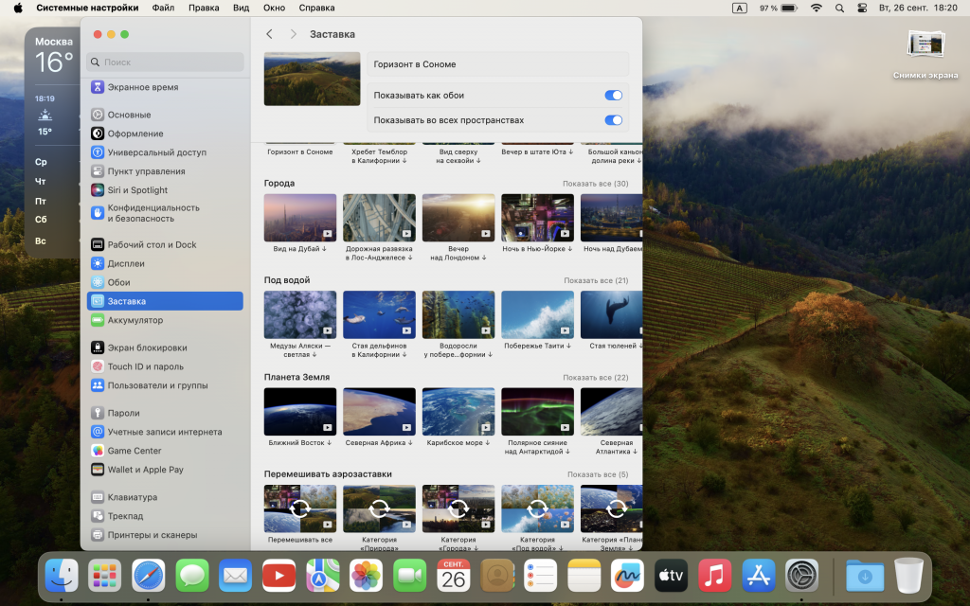Open Freeform app in the Dock
This screenshot has width=970, height=606.
(628, 575)
